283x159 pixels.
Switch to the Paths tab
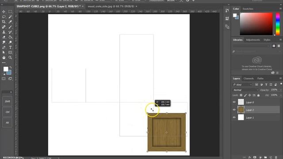click(260, 79)
